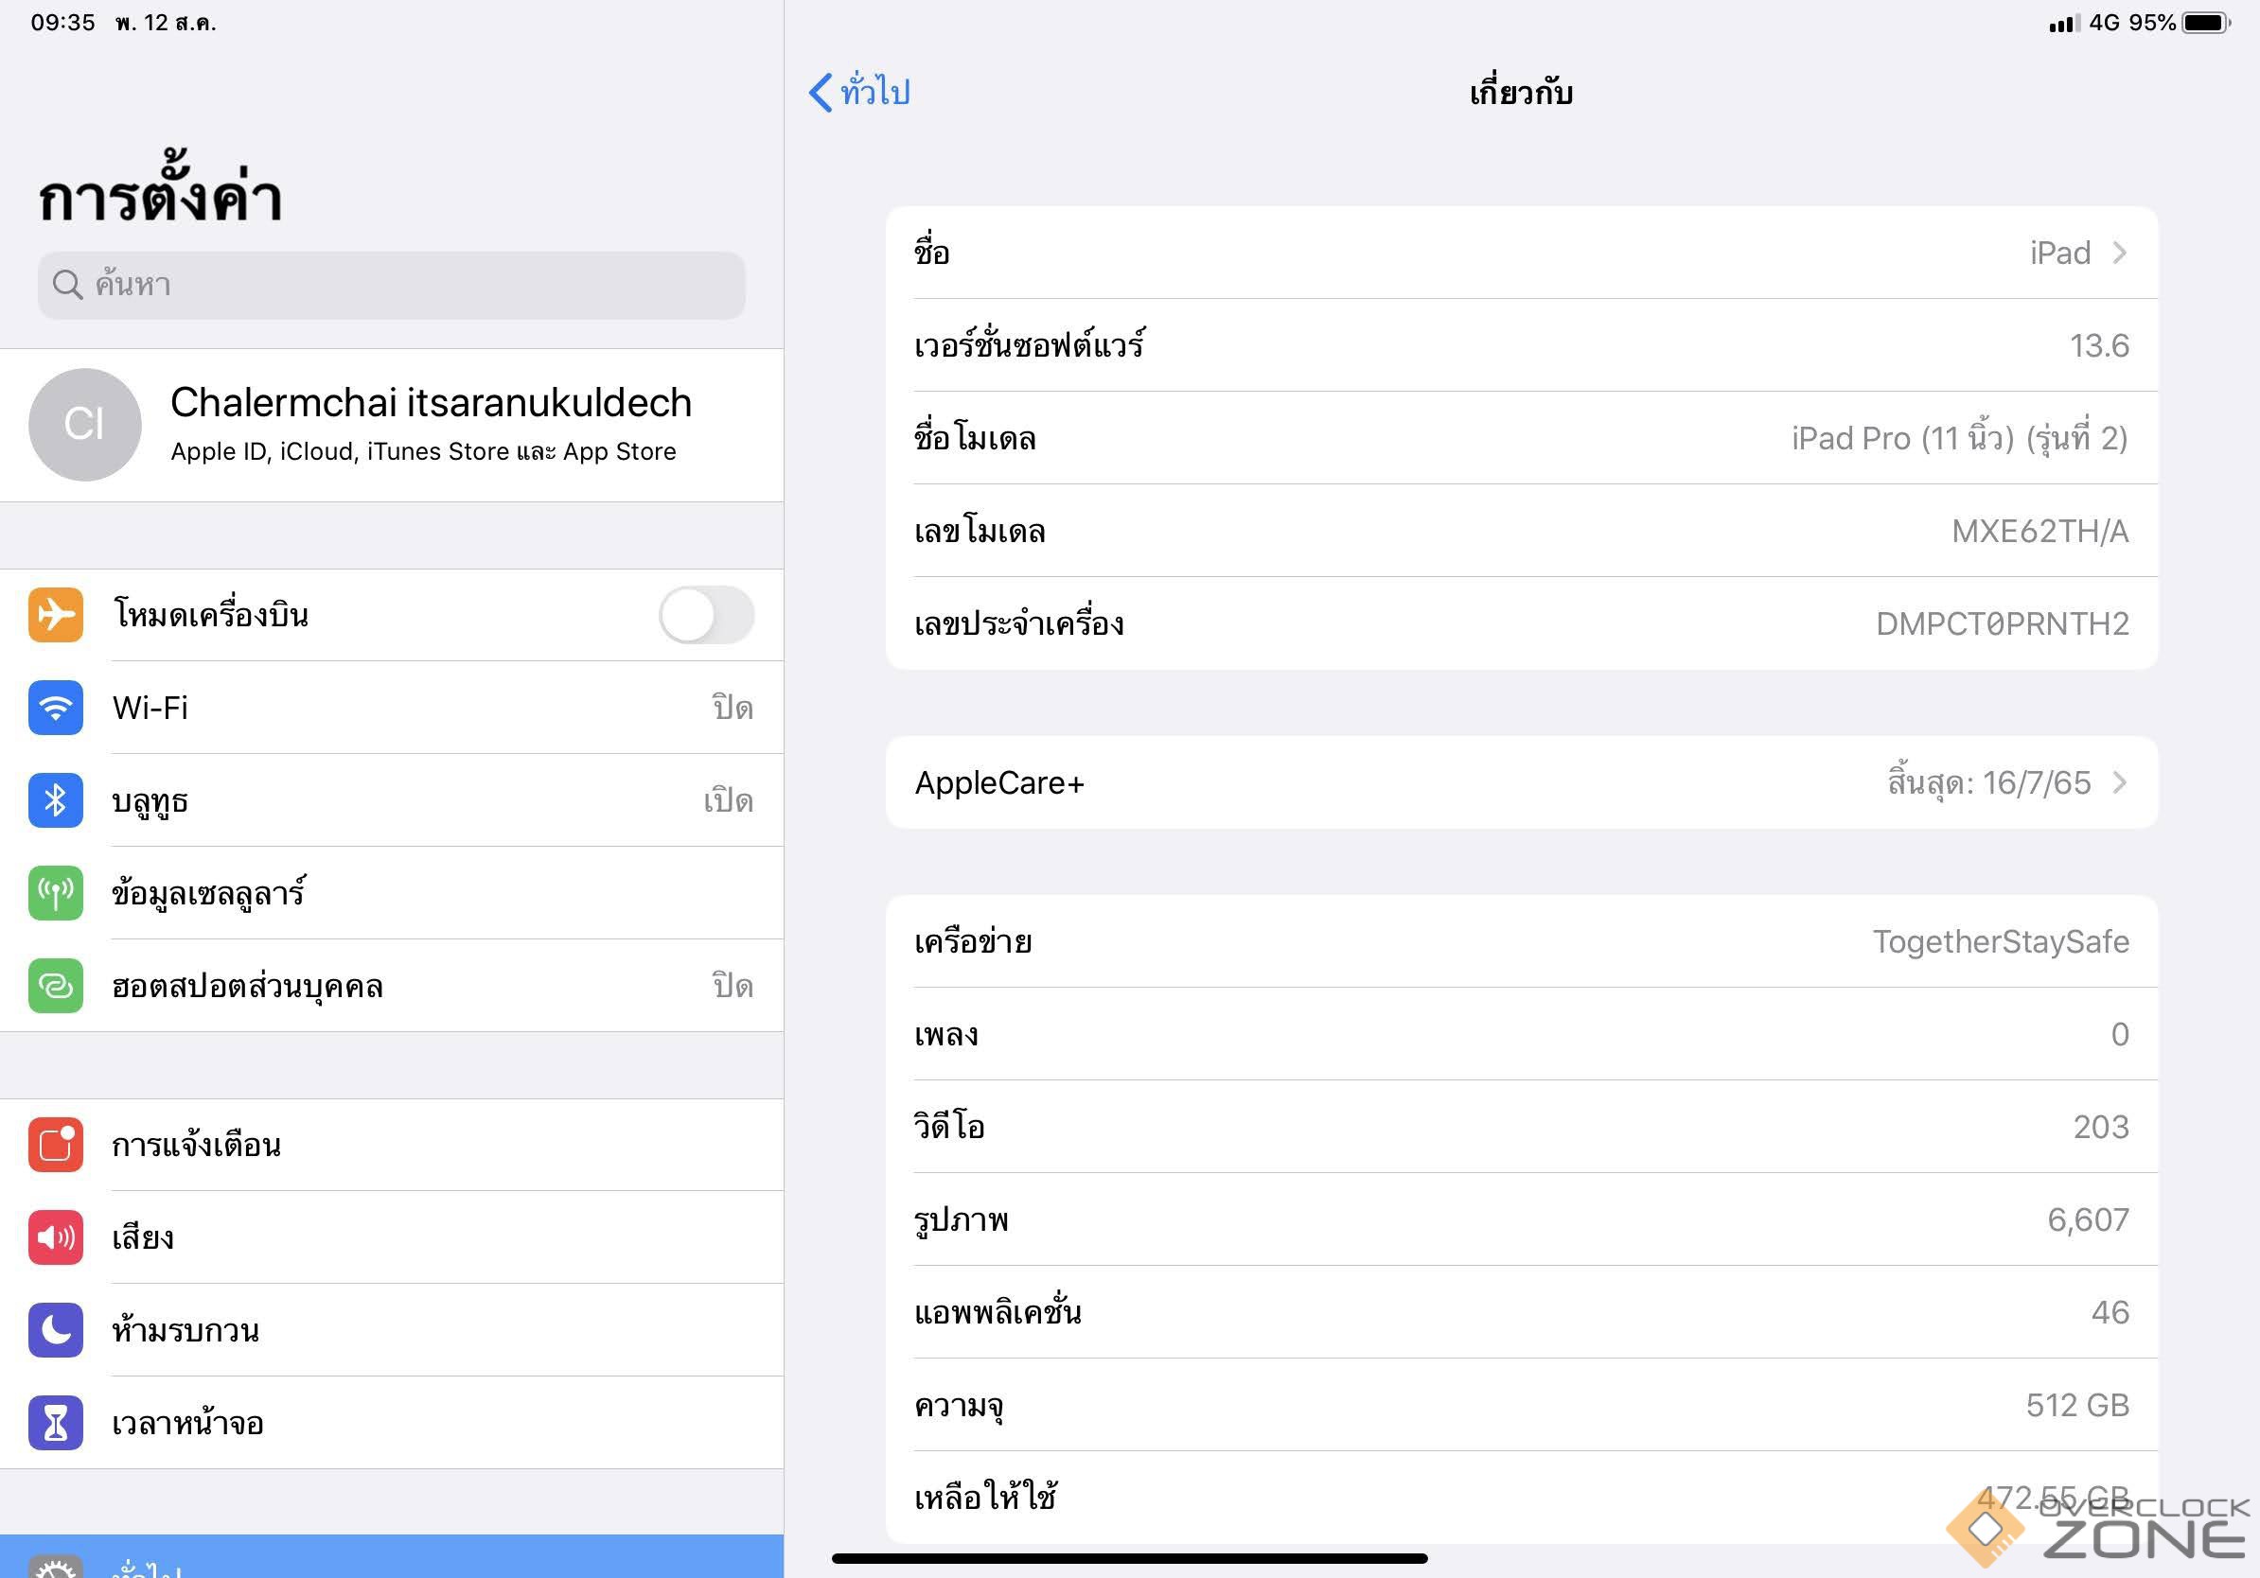The image size is (2260, 1578).
Task: Expand the device name row chevron
Action: [2119, 253]
